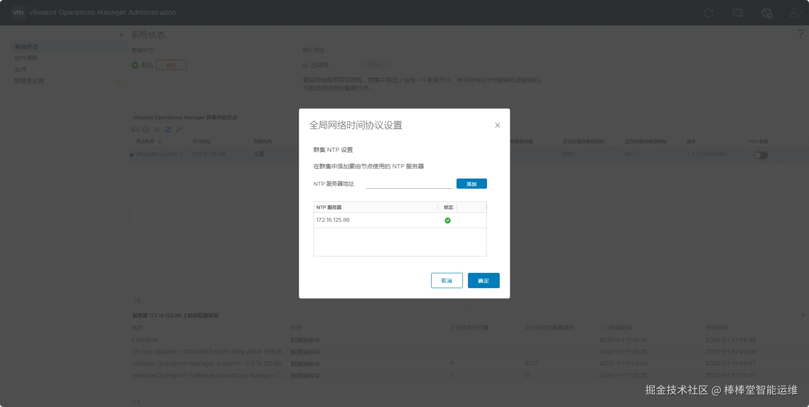Open 管理员设置 in the left navigation
The height and width of the screenshot is (407, 809).
coord(29,81)
